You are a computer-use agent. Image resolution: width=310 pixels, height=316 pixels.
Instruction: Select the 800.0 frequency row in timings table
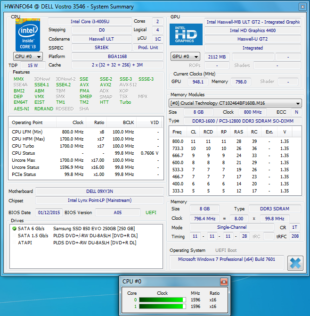[x=178, y=141]
